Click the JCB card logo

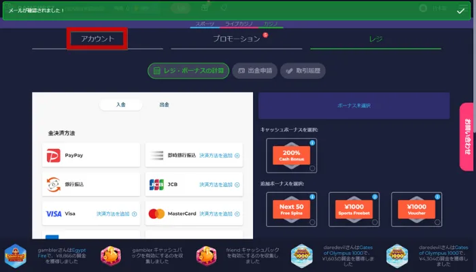click(x=156, y=184)
